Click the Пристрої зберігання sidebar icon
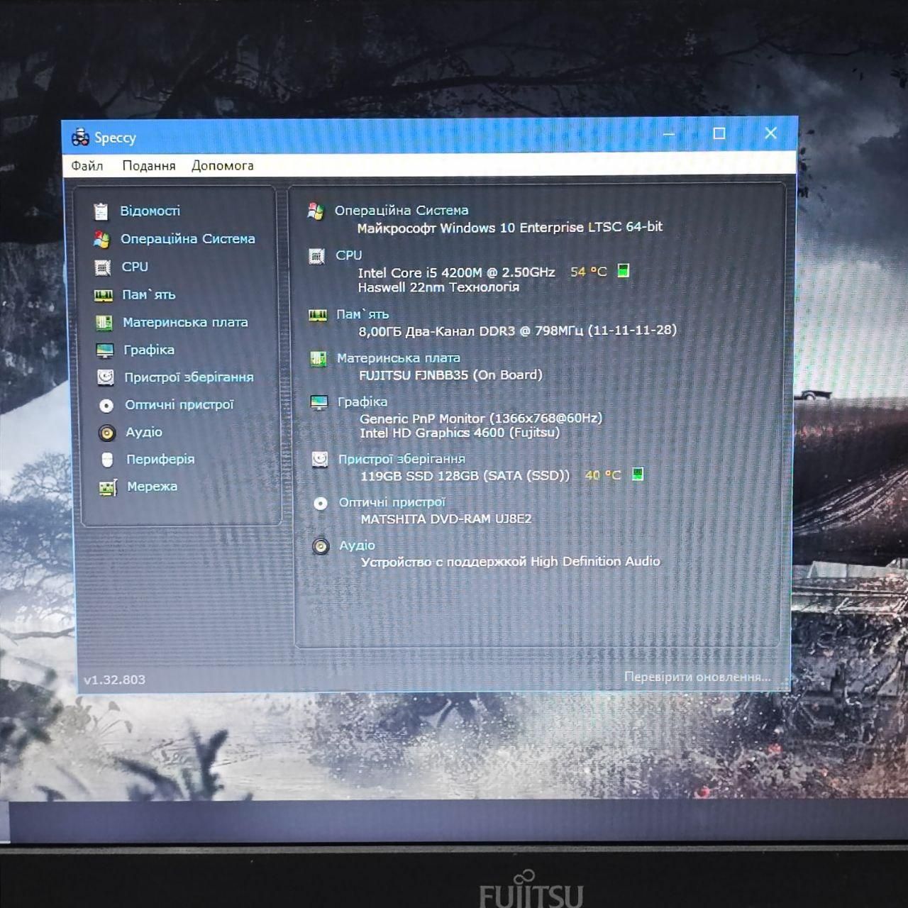 [106, 377]
